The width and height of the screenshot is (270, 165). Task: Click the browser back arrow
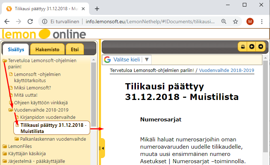click(x=7, y=21)
